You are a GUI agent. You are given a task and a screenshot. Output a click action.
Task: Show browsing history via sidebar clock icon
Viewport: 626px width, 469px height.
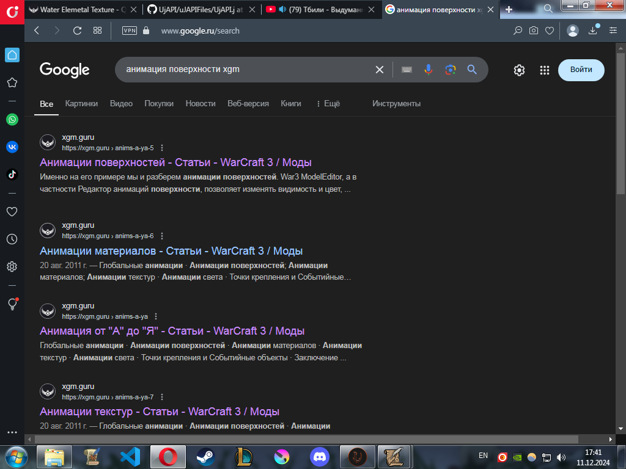coord(12,239)
